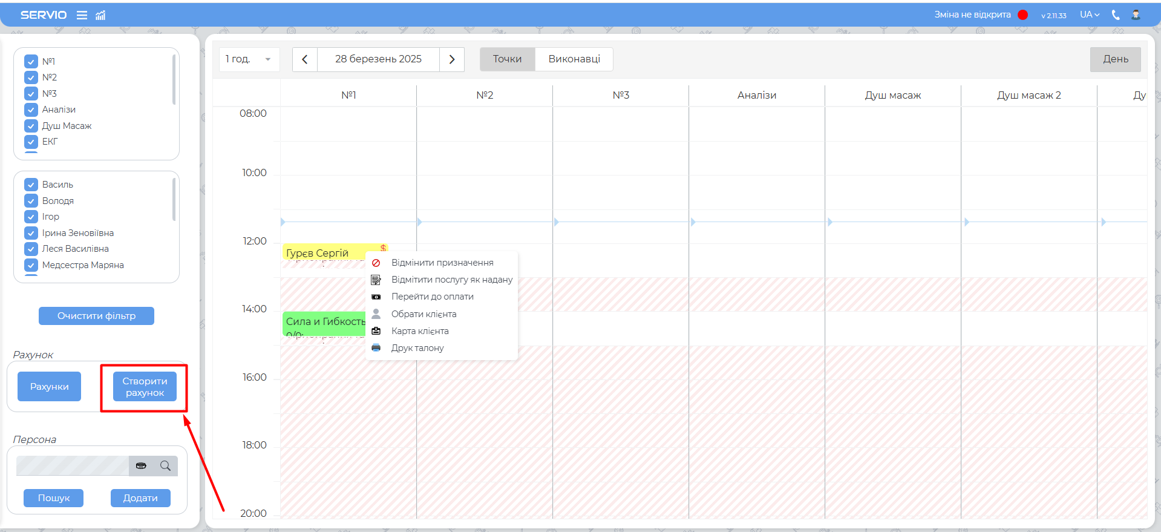Click the magnifier icon in Персона field
1161x532 pixels.
pyautogui.click(x=165, y=466)
